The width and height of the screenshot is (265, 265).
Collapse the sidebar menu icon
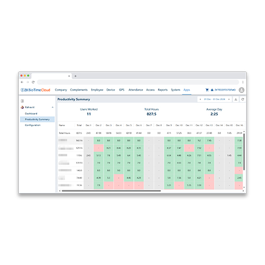[22, 101]
